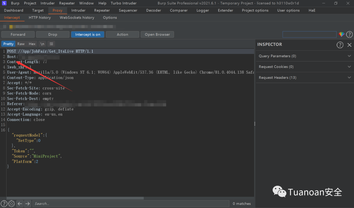The image size is (354, 208).
Task: Open the User options tab
Action: tap(288, 10)
